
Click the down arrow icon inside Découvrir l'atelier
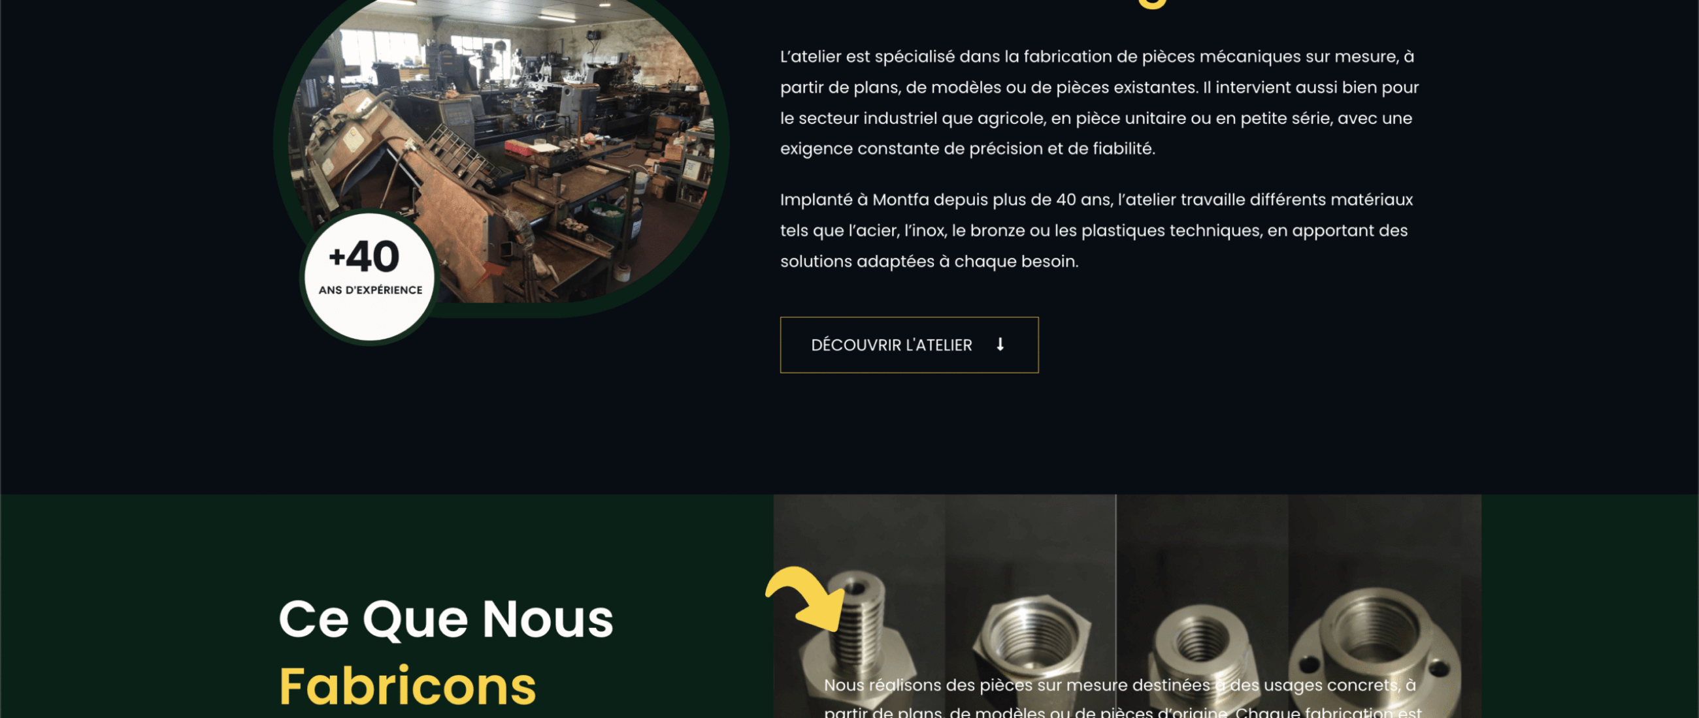coord(1000,345)
